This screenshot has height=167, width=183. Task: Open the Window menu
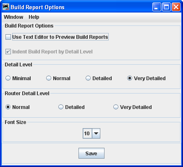13,17
